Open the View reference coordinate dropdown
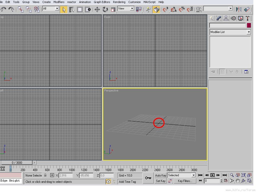 tap(126, 9)
